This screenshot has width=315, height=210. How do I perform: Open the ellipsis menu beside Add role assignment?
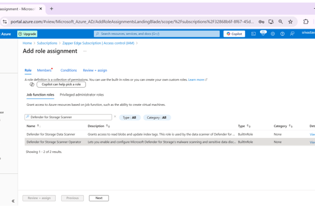[x=85, y=51]
